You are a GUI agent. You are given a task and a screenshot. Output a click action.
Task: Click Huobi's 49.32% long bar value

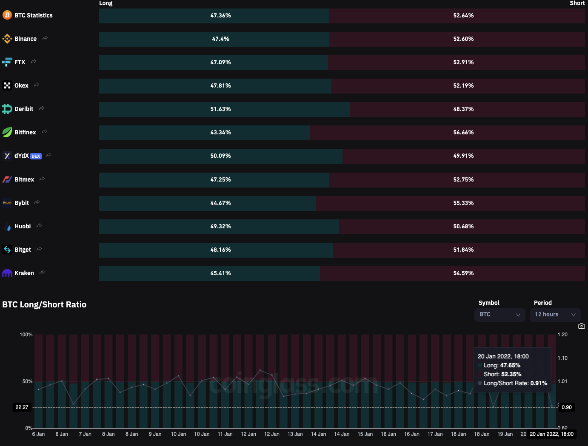(220, 226)
